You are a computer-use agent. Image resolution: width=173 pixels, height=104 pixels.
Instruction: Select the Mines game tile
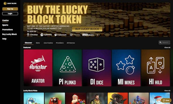pos(126,68)
